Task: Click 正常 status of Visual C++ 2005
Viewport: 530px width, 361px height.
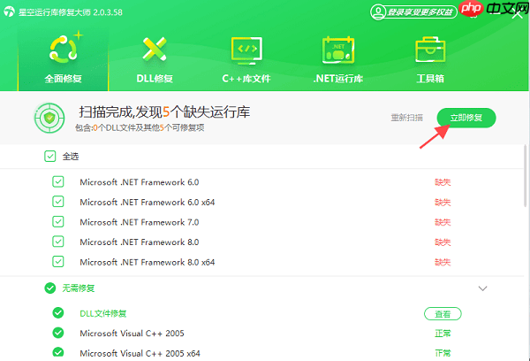Action: [x=443, y=334]
